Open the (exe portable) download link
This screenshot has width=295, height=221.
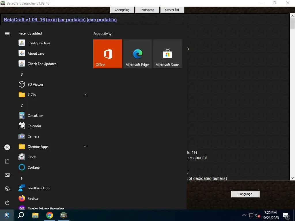pyautogui.click(x=102, y=20)
